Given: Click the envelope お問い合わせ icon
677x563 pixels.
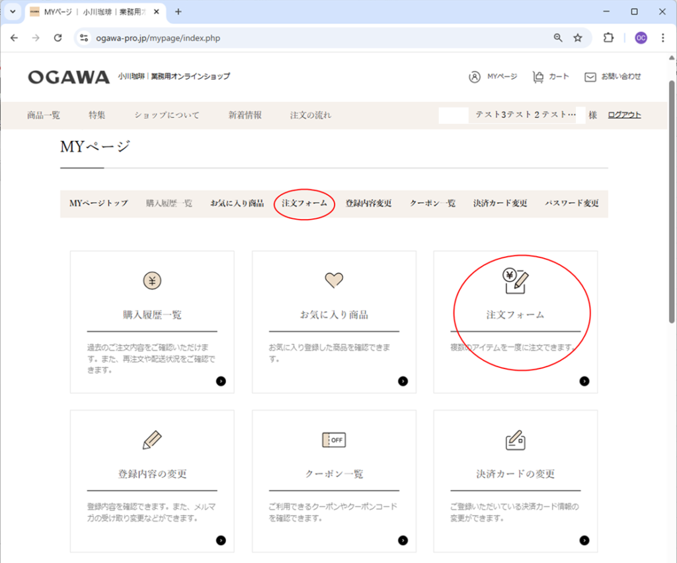Looking at the screenshot, I should (590, 77).
